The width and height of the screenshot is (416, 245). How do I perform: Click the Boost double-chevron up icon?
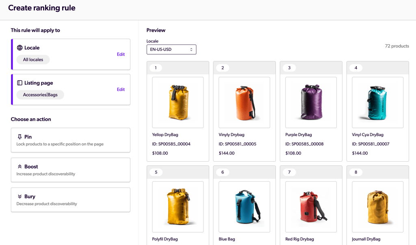19,167
